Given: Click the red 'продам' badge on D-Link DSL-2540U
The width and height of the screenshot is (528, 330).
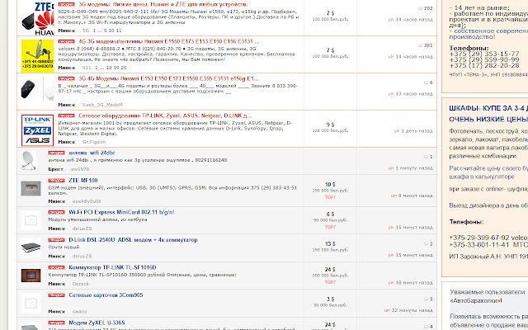Looking at the screenshot, I should (56, 240).
